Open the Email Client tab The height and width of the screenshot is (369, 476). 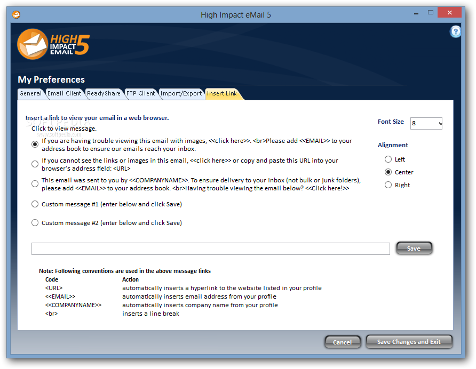[x=64, y=93]
